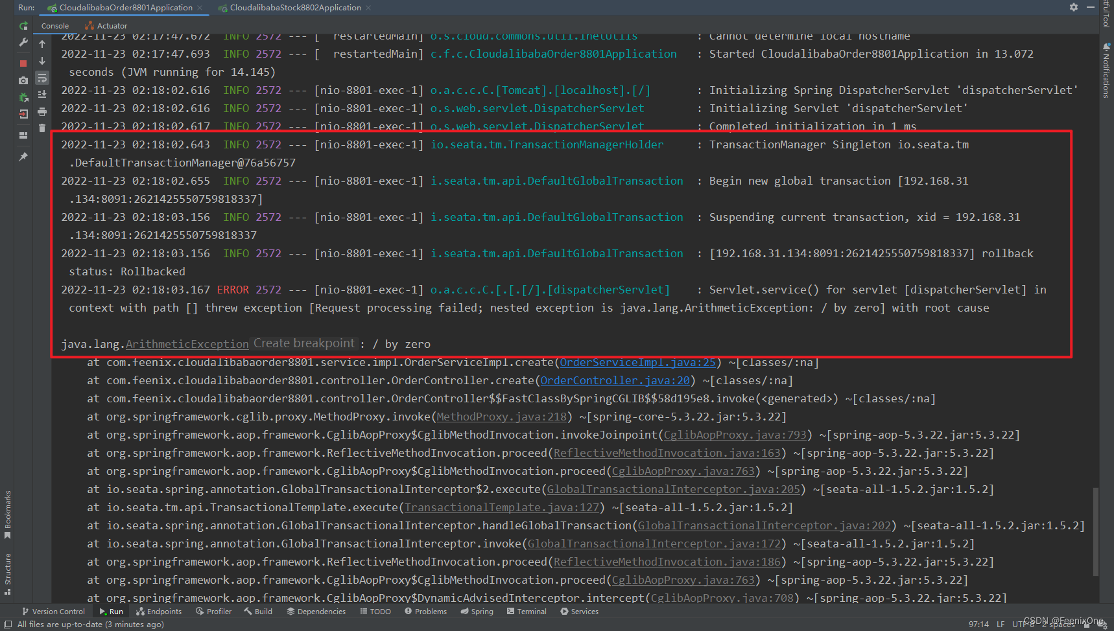Click the ERROR log level text
1114x631 pixels.
[x=233, y=290]
